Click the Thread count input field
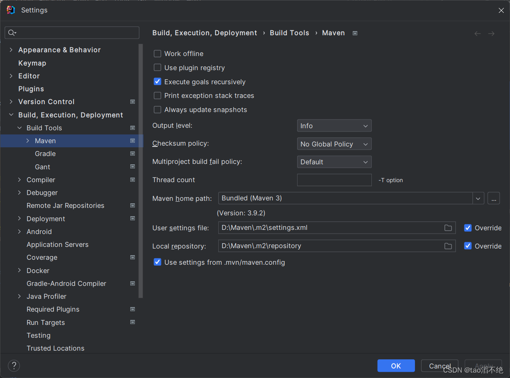Viewport: 510px width, 378px height. point(334,180)
